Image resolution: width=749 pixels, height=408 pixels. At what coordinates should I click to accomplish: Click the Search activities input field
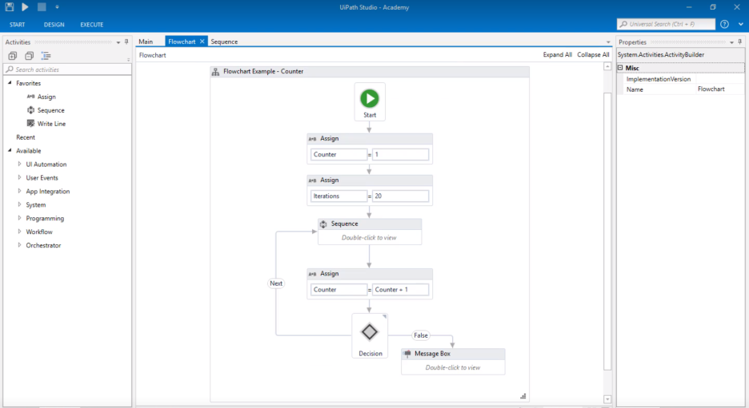tap(70, 69)
